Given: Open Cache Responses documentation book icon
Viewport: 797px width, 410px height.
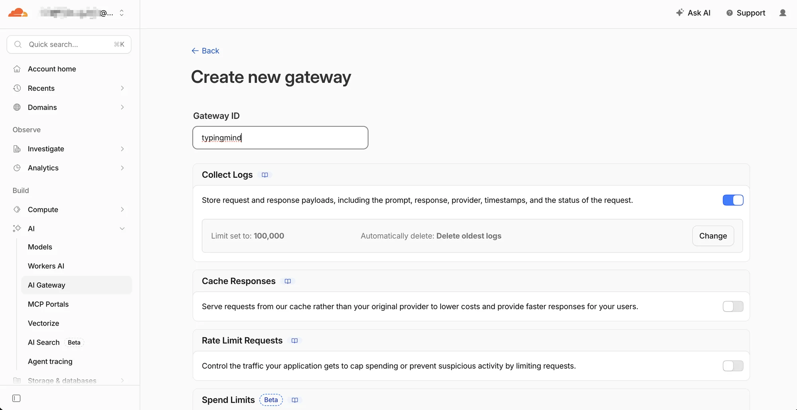Looking at the screenshot, I should tap(288, 281).
